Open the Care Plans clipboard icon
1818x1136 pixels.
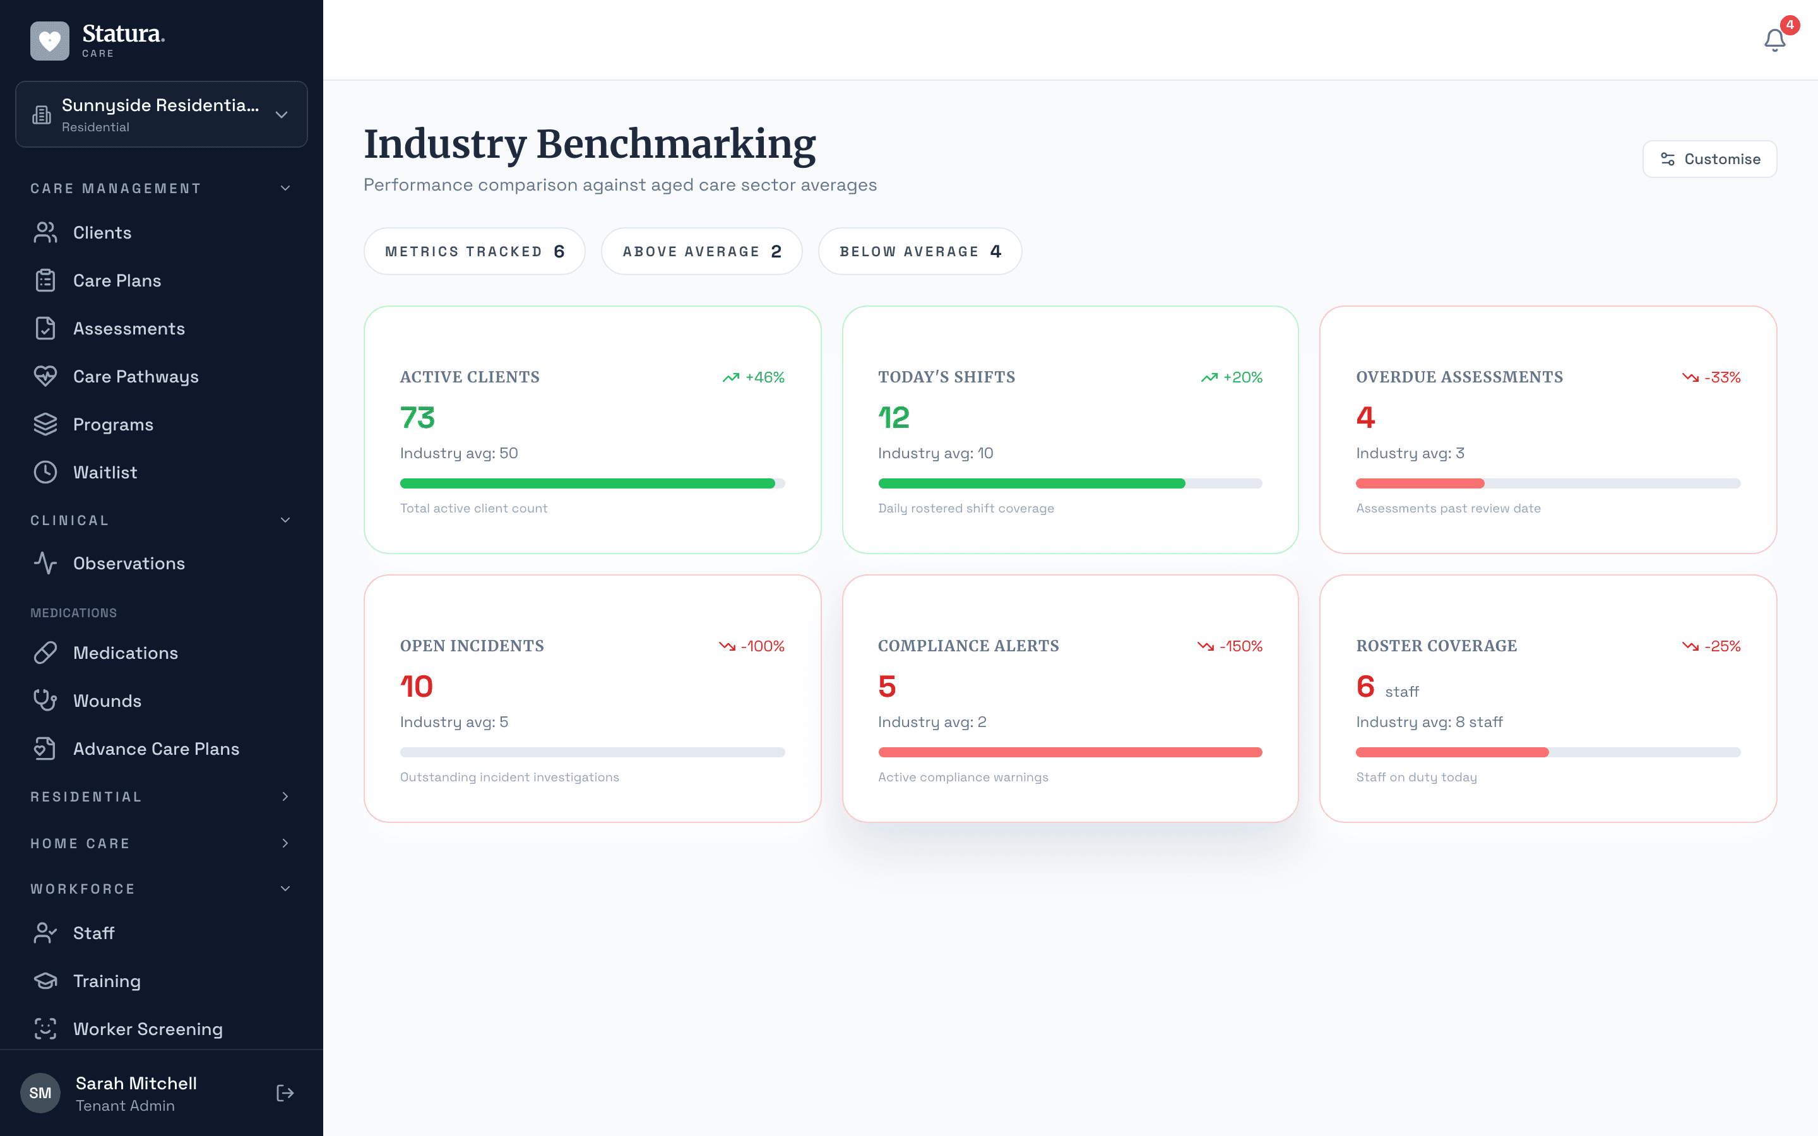coord(45,280)
